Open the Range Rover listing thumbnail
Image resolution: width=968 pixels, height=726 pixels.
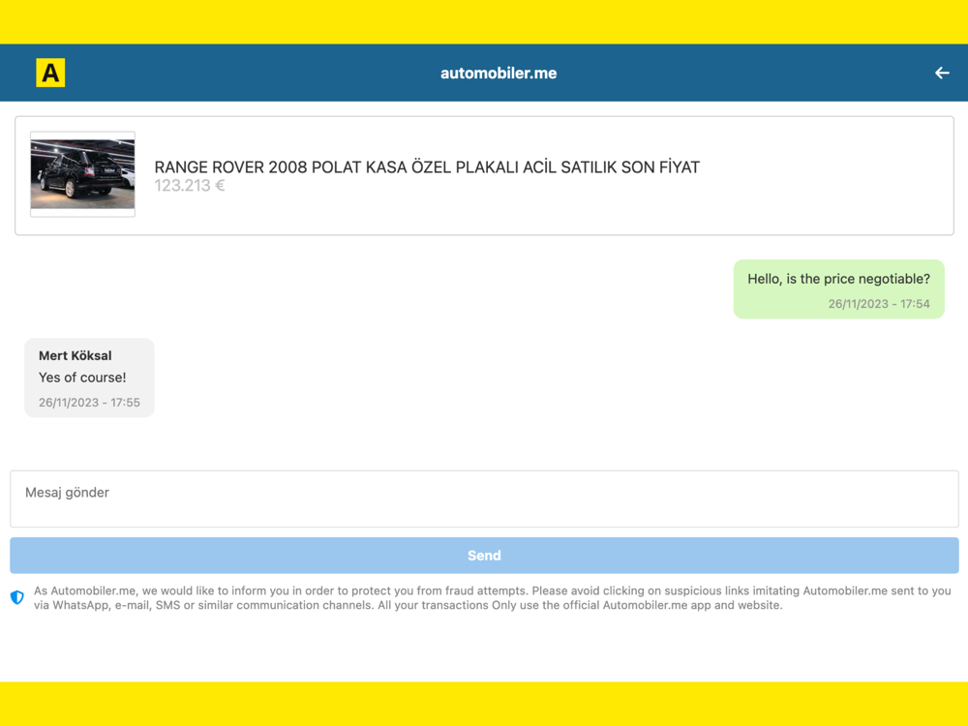82,174
